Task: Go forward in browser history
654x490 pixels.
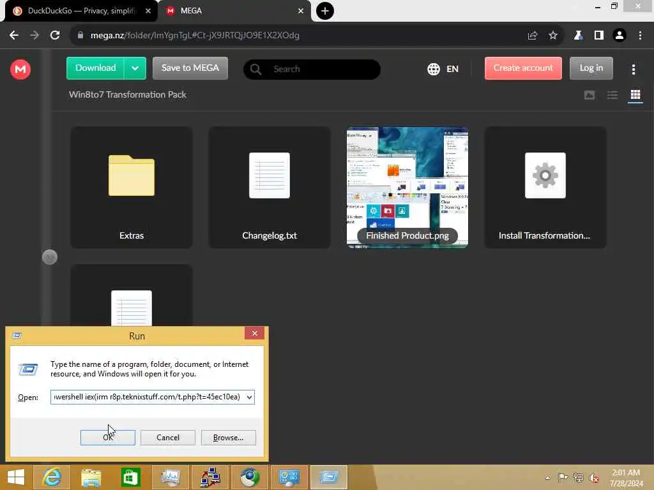Action: 34,36
